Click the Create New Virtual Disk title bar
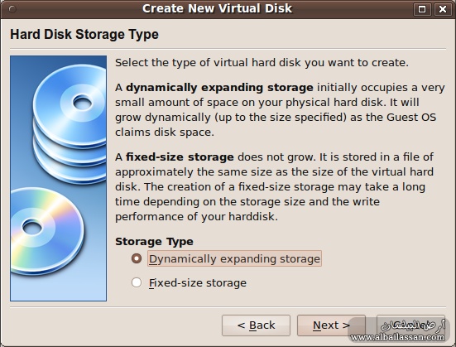 pos(217,9)
